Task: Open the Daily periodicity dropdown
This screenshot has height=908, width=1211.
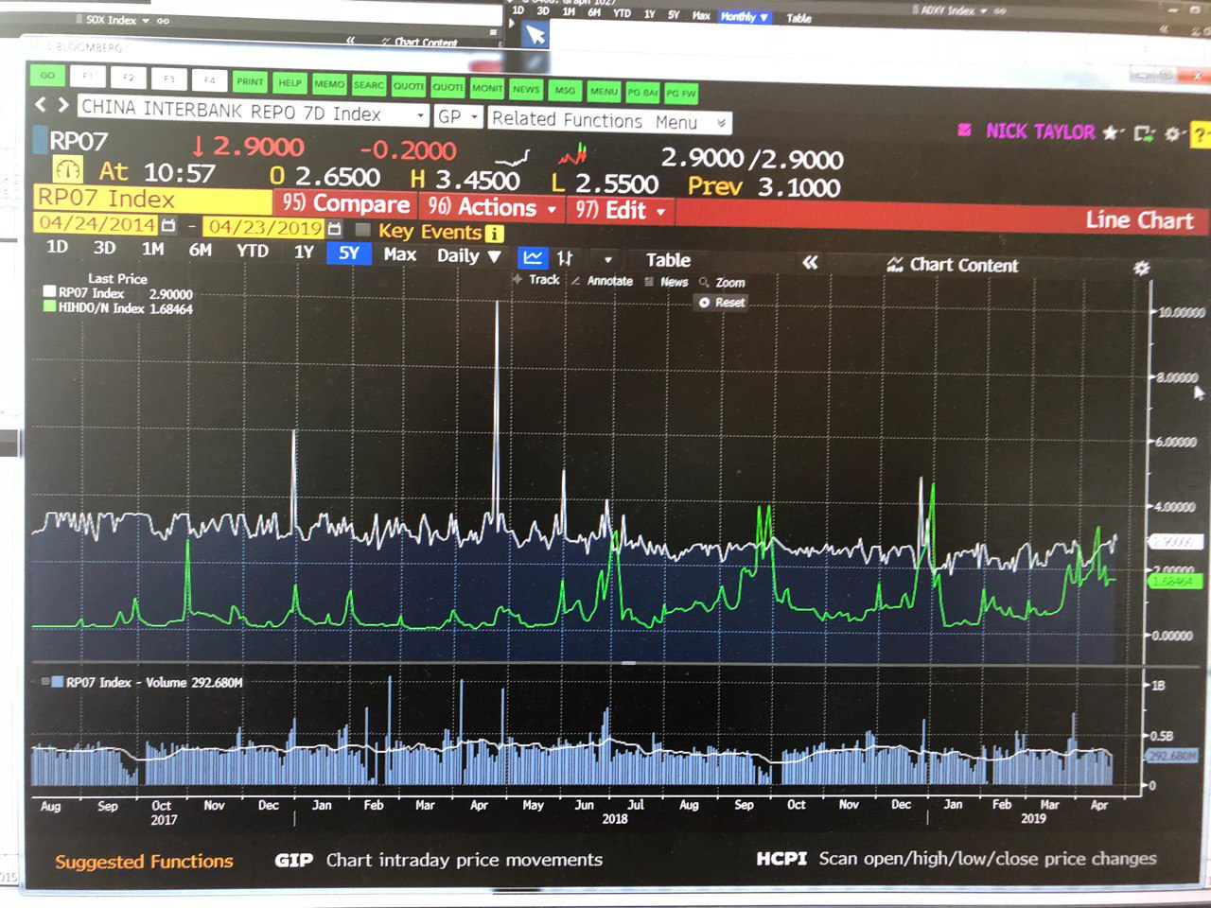Action: pos(468,255)
